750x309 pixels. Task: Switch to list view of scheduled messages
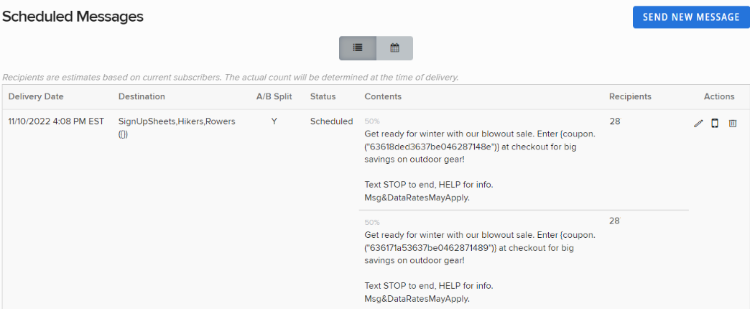tap(358, 48)
